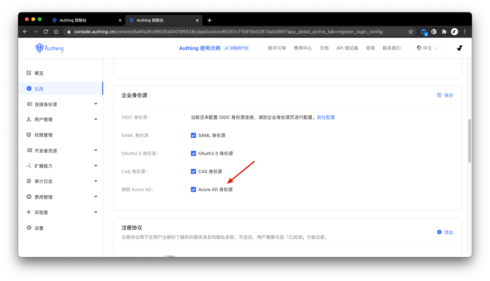Click the Authing shield logo
Viewport: 490px width, 281px height.
pos(39,48)
